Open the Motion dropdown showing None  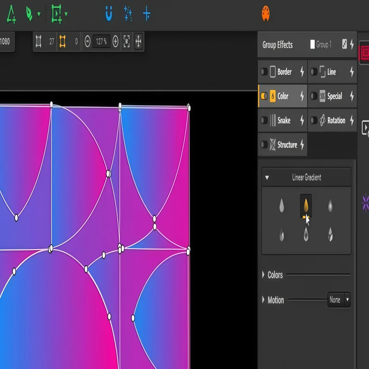click(339, 300)
